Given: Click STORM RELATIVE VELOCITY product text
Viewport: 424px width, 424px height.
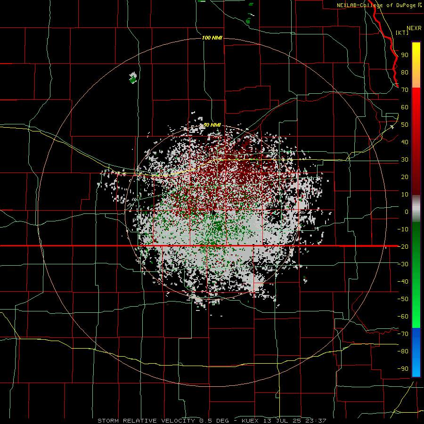Looking at the screenshot, I should click(146, 421).
